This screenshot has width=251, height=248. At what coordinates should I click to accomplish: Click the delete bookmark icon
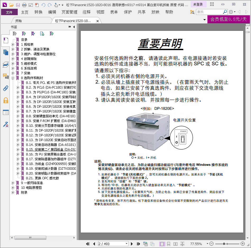click(15, 33)
